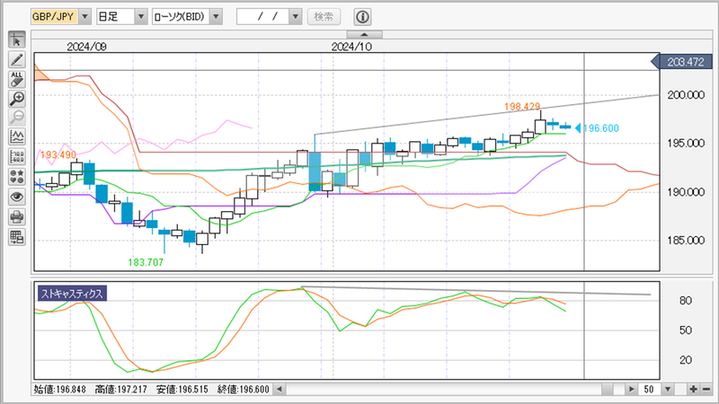Screen dimensions: 719x404
Task: Click the 200.000 axis label
Action: 686,95
